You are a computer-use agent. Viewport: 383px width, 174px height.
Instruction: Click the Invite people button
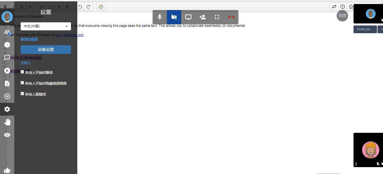365,29
